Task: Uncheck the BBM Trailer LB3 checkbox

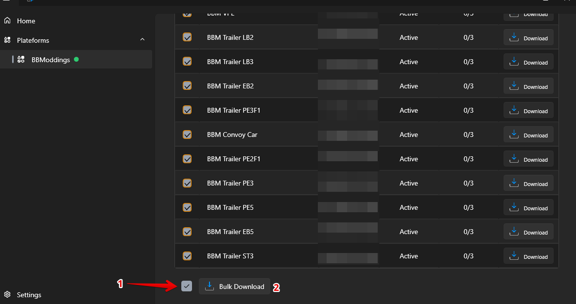Action: point(187,62)
